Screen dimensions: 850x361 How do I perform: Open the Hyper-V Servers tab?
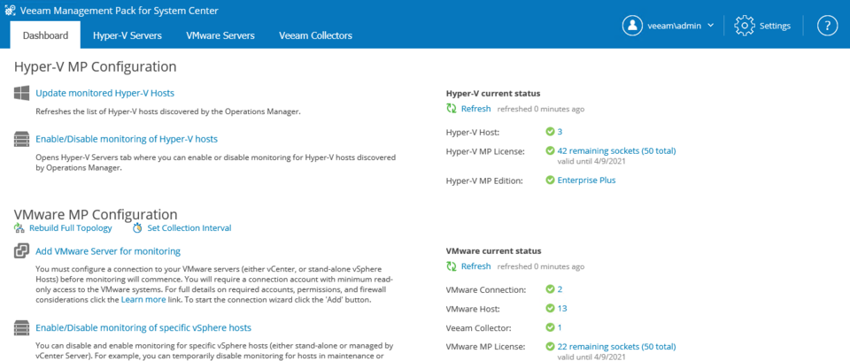click(127, 35)
